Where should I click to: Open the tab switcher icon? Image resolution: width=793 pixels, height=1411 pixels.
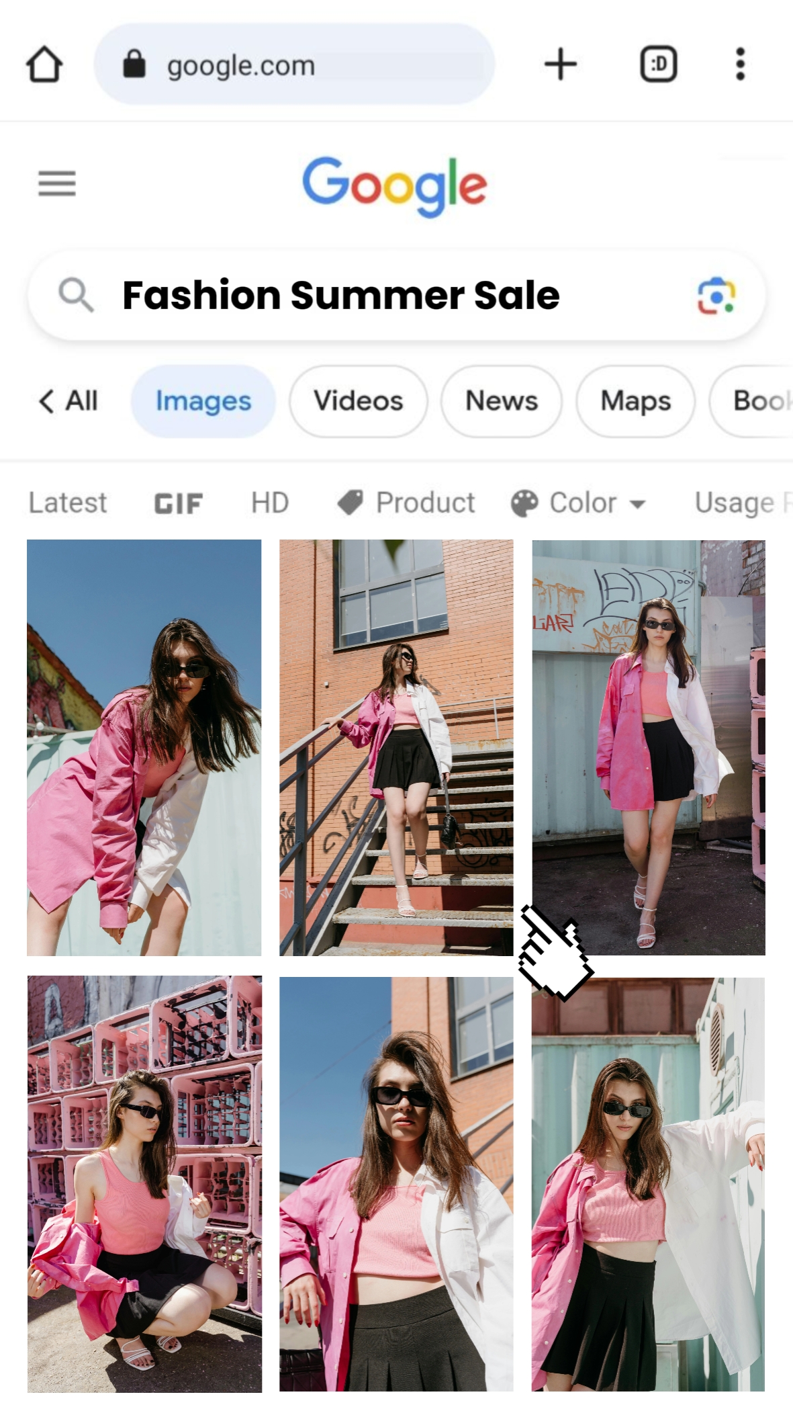tap(658, 65)
